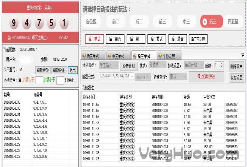Select the 中三 play category

tap(186, 21)
